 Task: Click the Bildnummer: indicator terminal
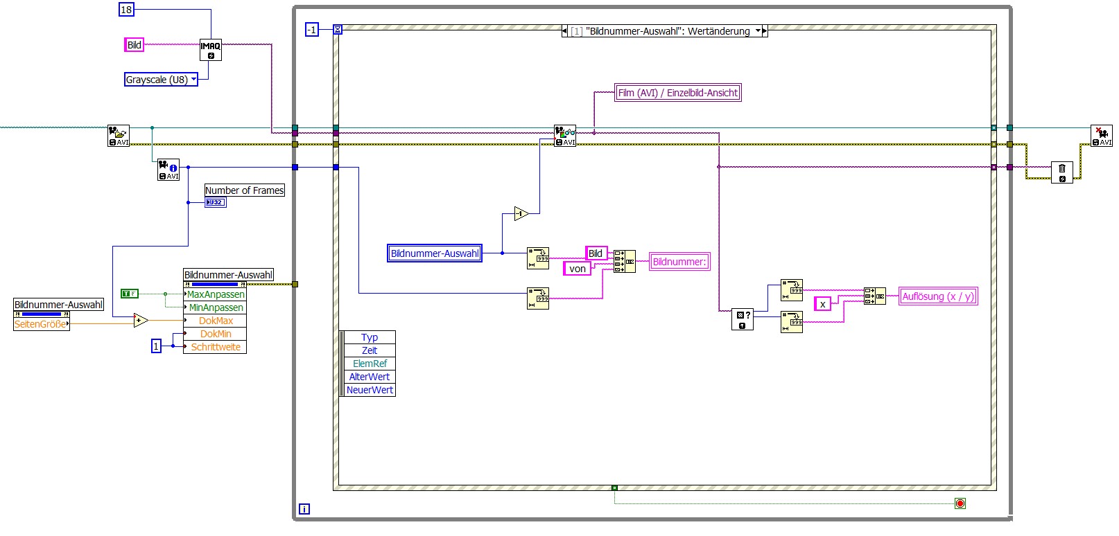(679, 262)
